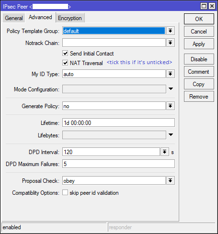Open the Generate Policy dropdown arrow
This screenshot has height=234, width=218.
(x=171, y=106)
